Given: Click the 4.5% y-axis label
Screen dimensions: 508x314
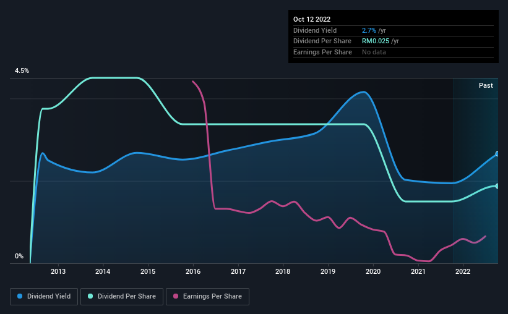Looking at the screenshot, I should (x=22, y=71).
